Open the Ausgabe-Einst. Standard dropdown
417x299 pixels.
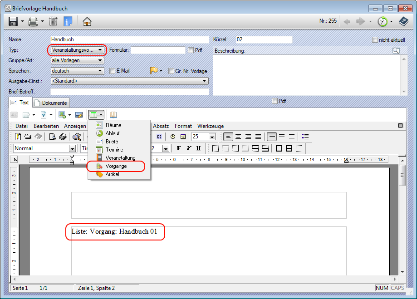129,81
